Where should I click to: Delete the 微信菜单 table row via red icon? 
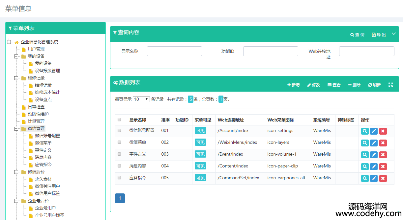tap(383, 143)
